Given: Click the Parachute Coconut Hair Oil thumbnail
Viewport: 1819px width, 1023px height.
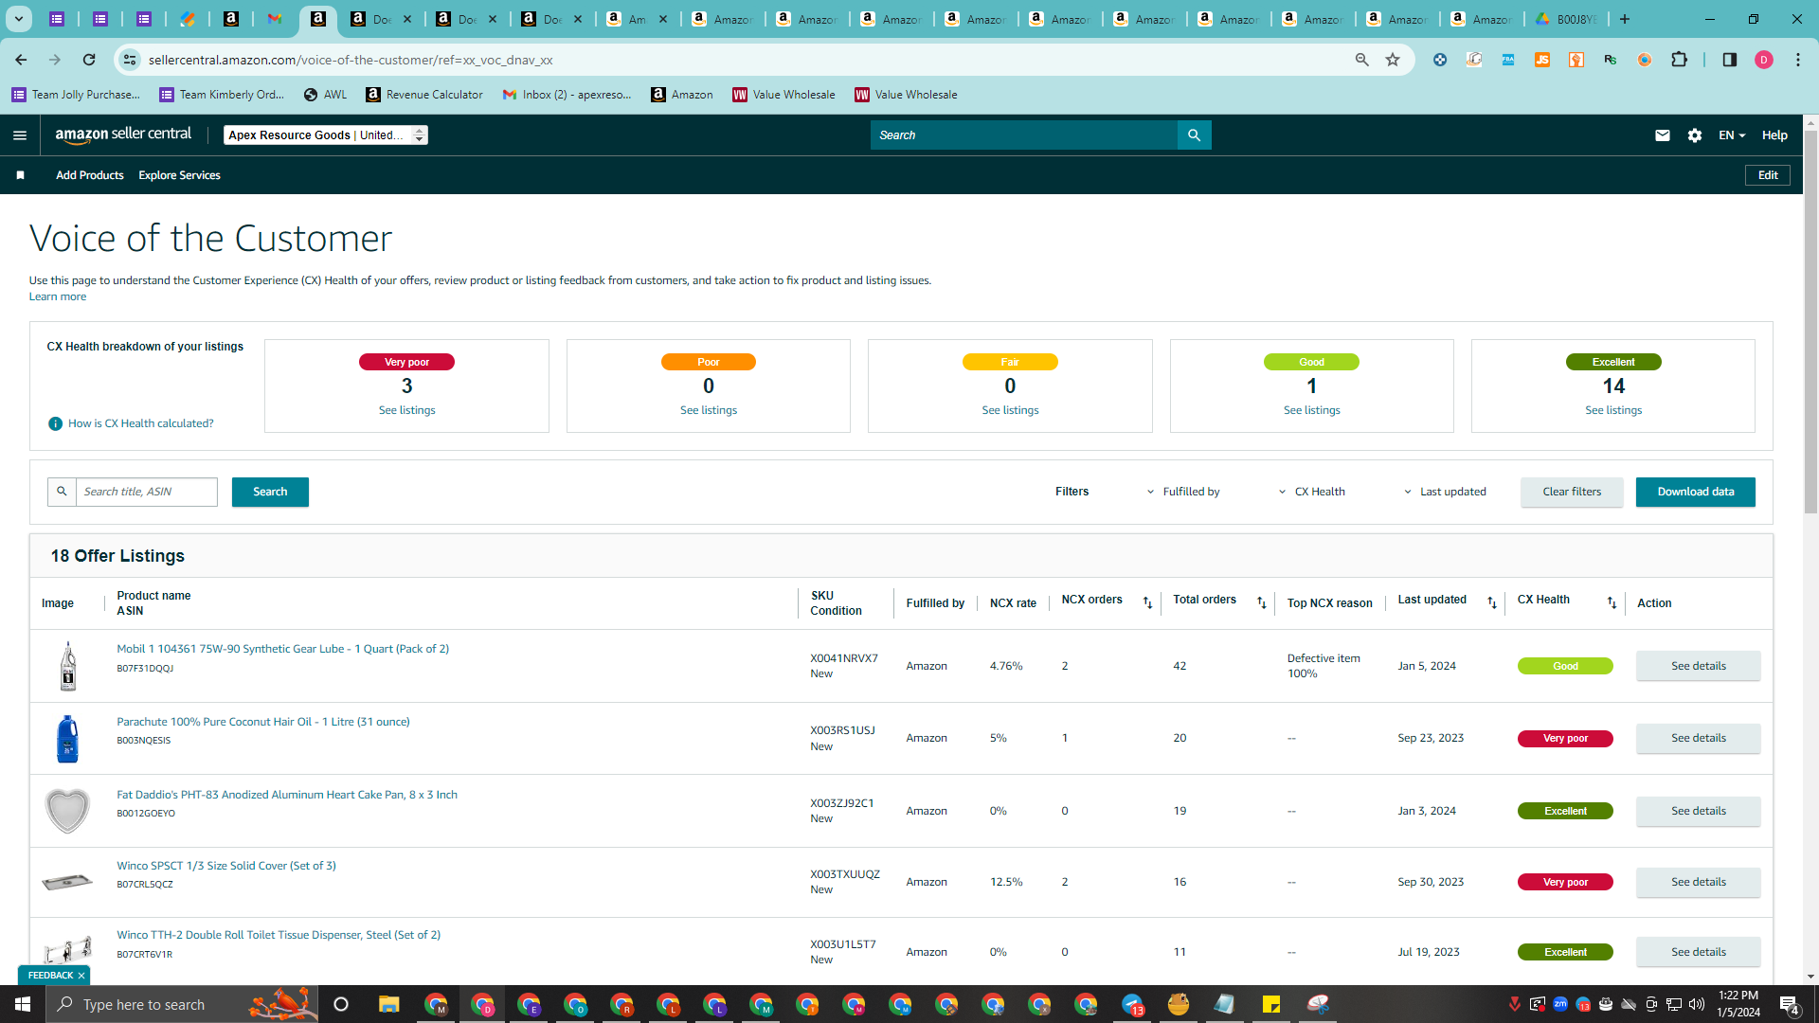Looking at the screenshot, I should coord(67,738).
